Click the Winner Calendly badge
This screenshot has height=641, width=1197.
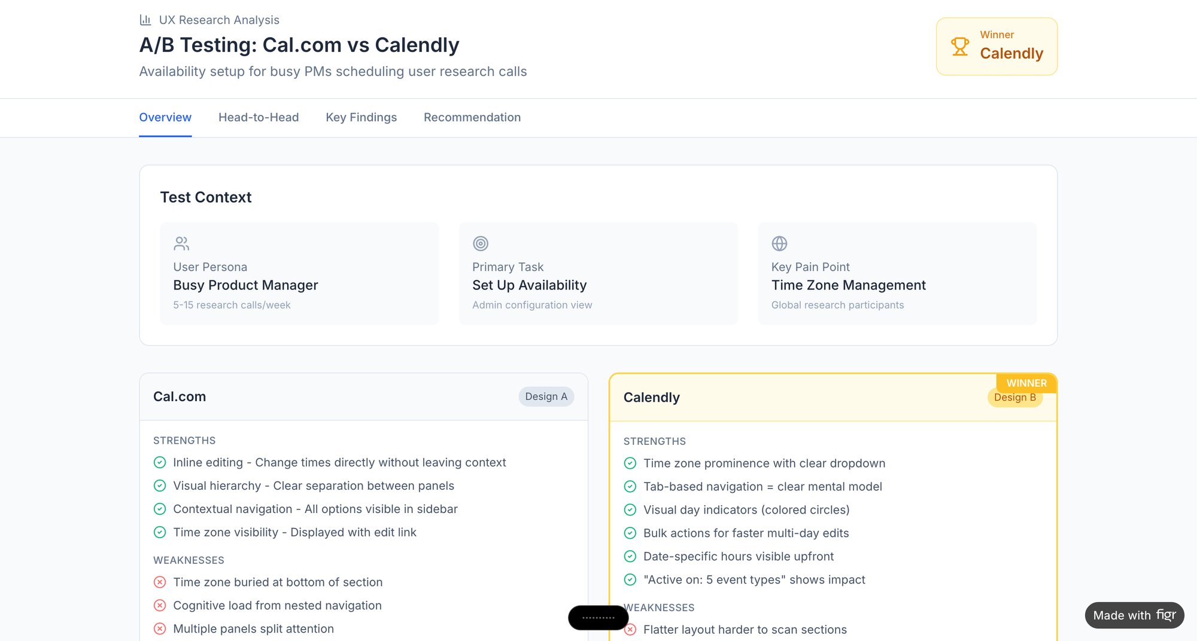click(997, 46)
